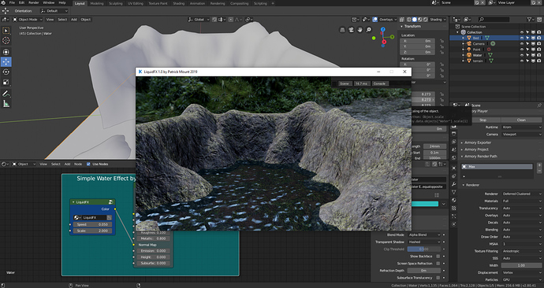The height and width of the screenshot is (288, 544).
Task: Activate the Scale tool in left toolbar
Action: point(6,83)
